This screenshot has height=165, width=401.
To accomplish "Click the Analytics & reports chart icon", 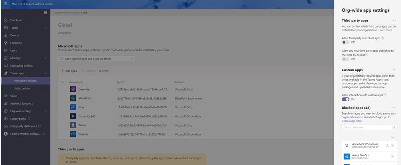I will pos(6,103).
